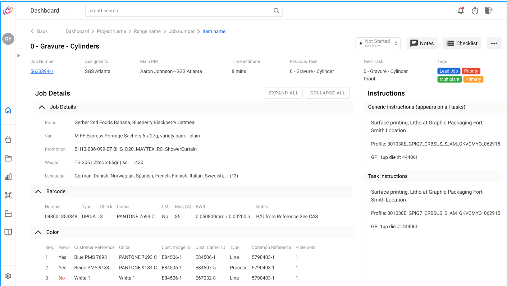The height and width of the screenshot is (286, 507).
Task: Go to Home in the sidebar
Action: click(x=8, y=110)
